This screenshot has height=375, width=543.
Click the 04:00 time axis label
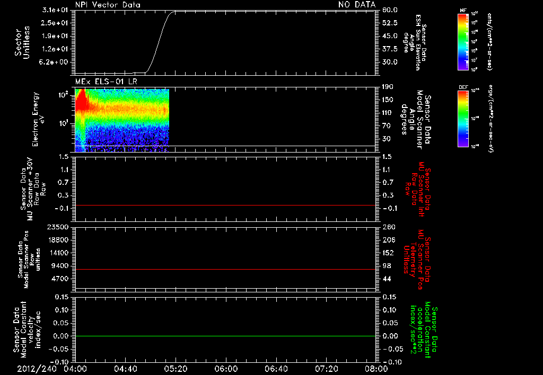tap(75, 369)
